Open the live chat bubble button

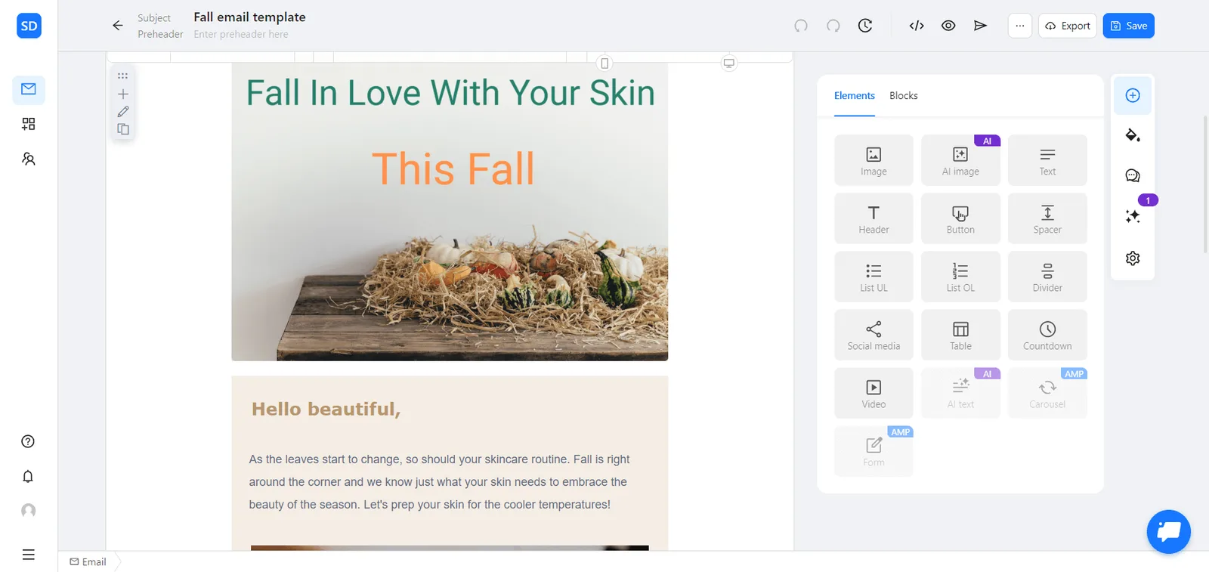(1169, 532)
